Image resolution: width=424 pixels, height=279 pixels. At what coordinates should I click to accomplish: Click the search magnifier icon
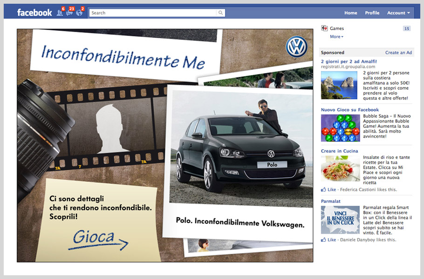tap(221, 13)
